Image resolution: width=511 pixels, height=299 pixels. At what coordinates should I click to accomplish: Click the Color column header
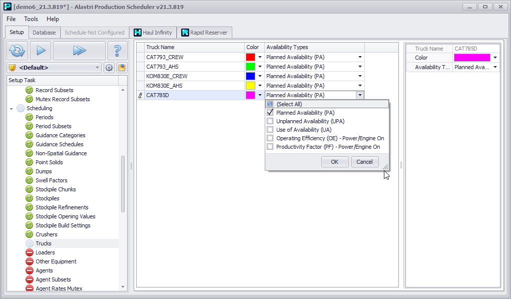[x=254, y=47]
